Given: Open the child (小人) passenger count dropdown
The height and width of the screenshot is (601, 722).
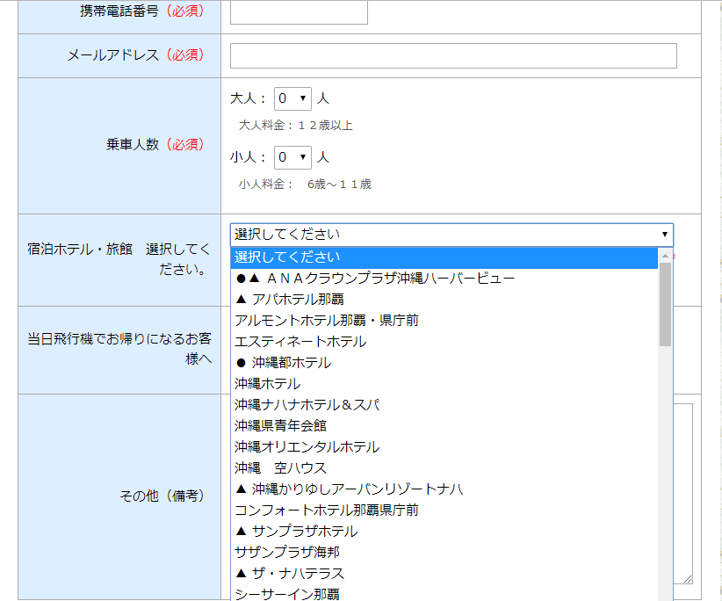Looking at the screenshot, I should (292, 157).
